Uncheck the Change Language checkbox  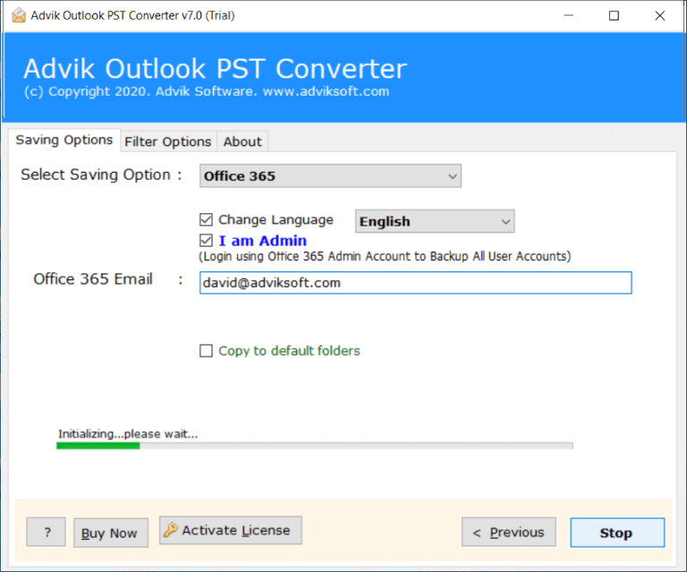click(207, 220)
